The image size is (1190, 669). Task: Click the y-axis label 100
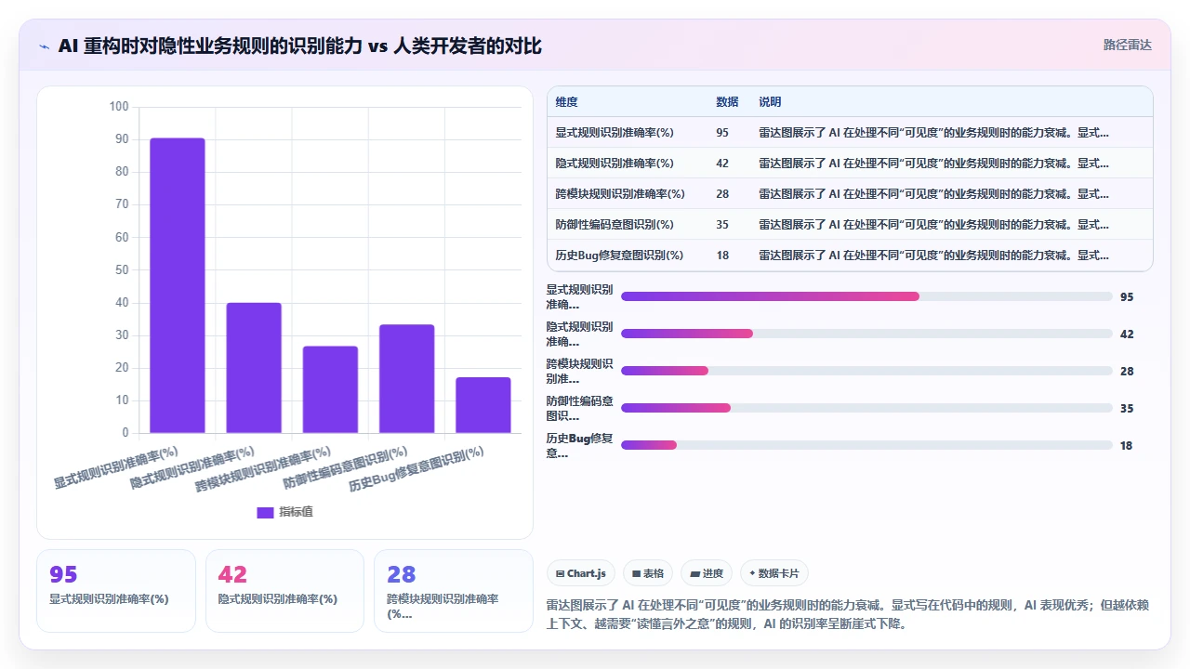119,107
